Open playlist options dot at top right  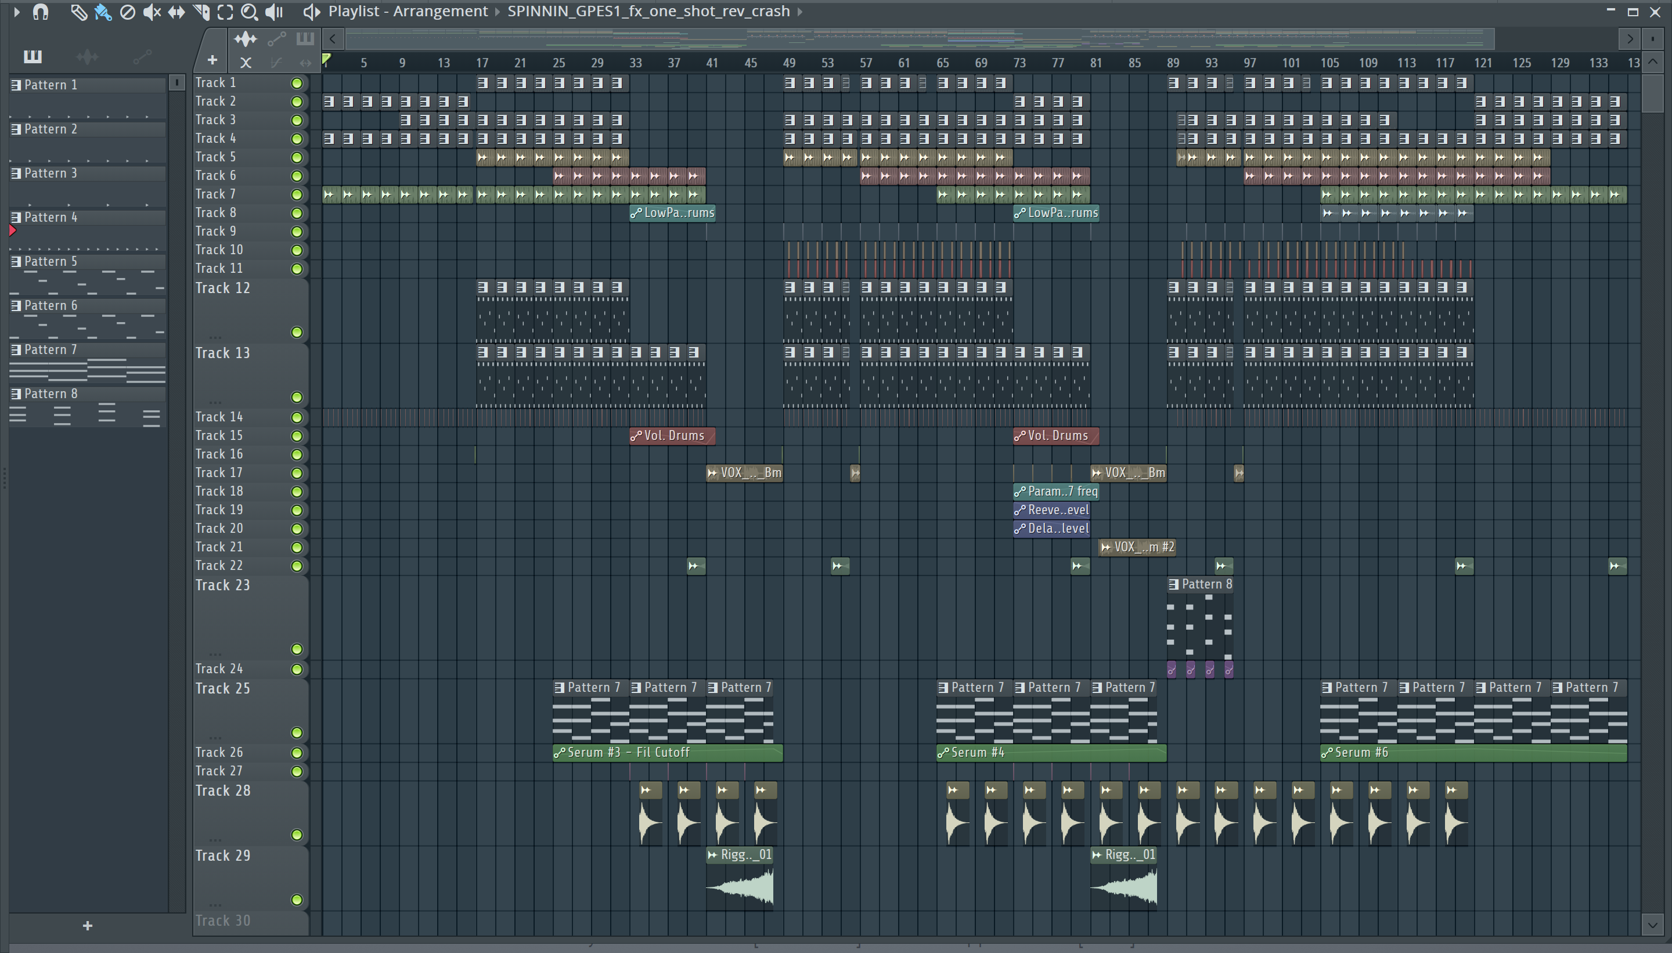pyautogui.click(x=1653, y=39)
